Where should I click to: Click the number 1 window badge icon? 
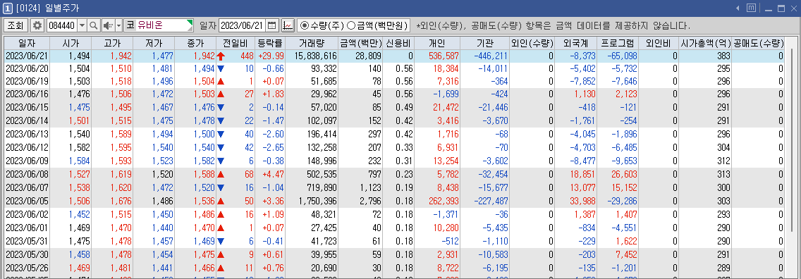(x=8, y=8)
